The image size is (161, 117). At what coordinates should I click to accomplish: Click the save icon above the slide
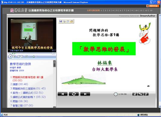[61, 21]
